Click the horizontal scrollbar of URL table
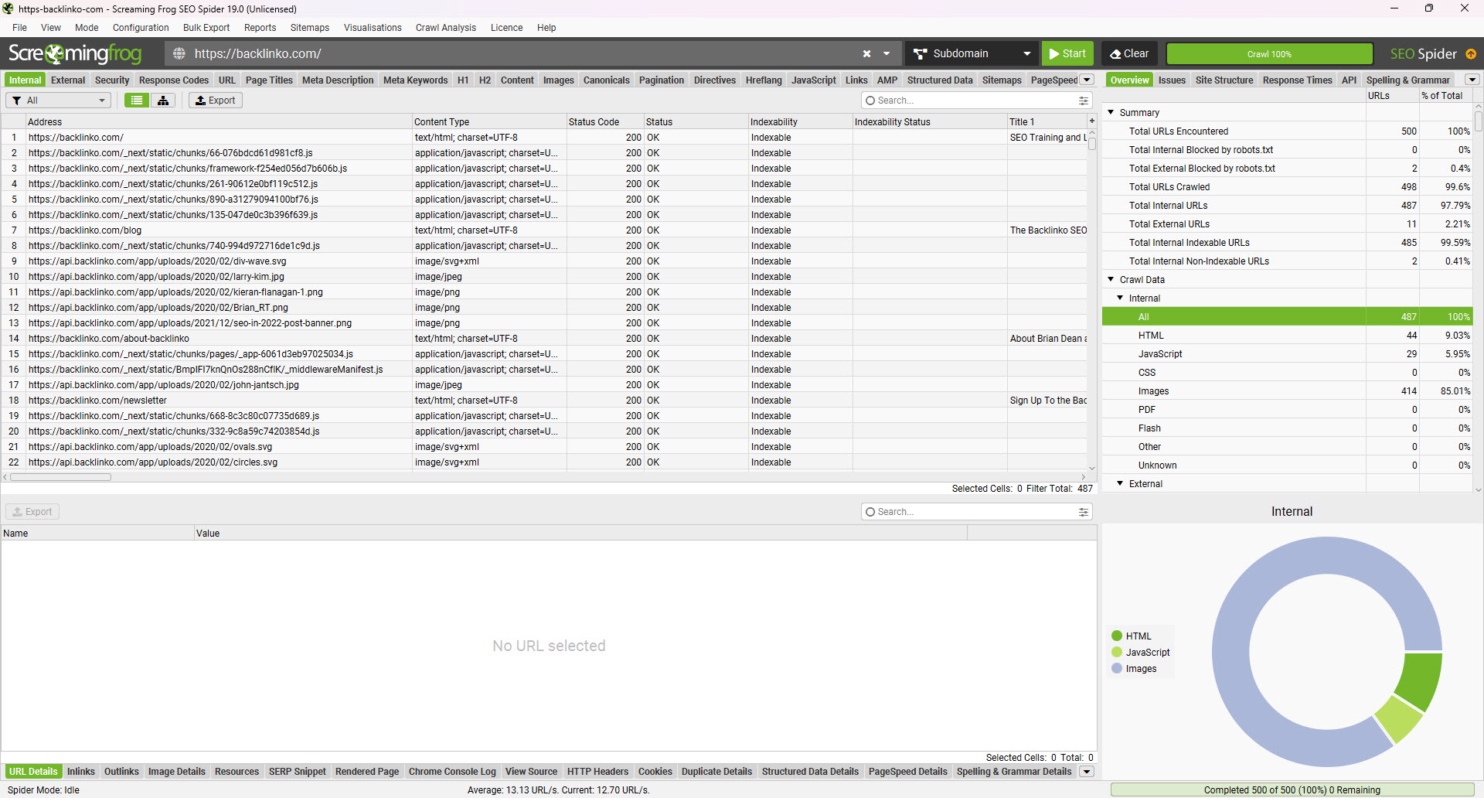The width and height of the screenshot is (1484, 798). 61,477
